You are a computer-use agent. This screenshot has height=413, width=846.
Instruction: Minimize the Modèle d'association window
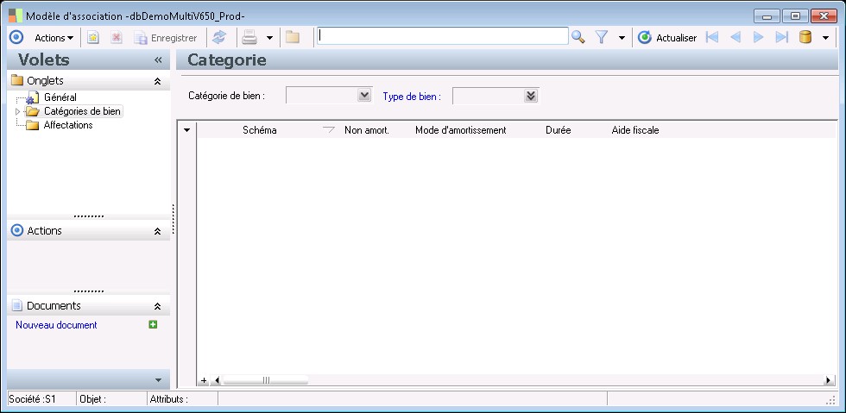click(767, 16)
